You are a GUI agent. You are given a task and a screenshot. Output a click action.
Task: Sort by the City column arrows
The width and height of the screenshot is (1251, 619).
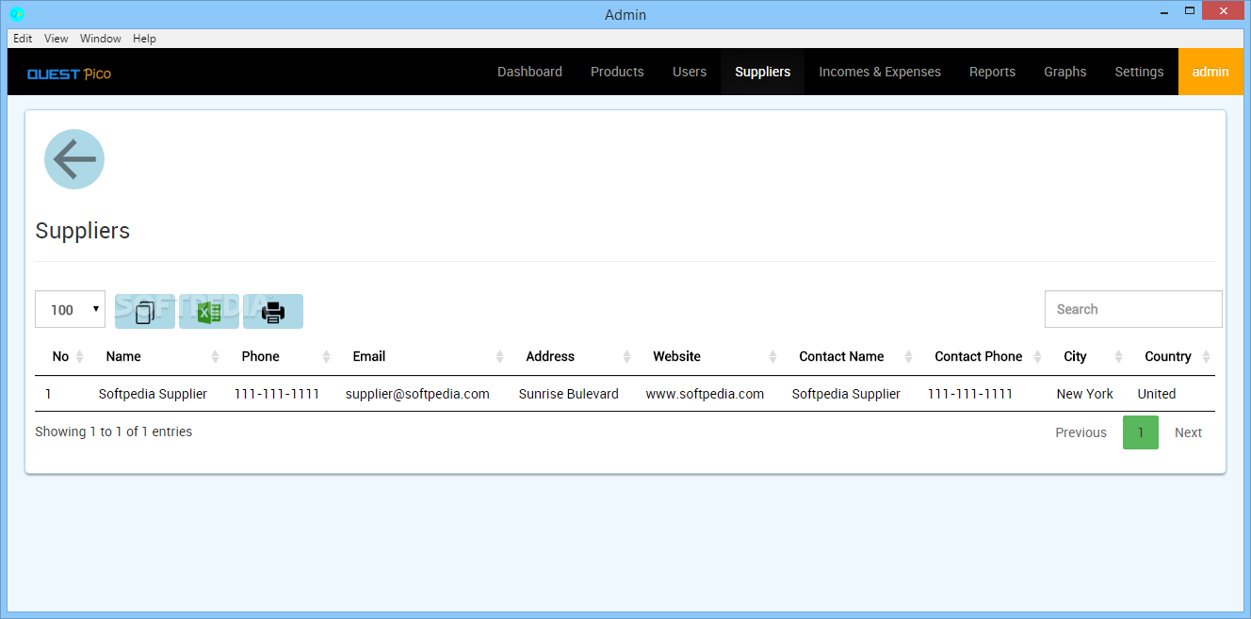pos(1119,356)
